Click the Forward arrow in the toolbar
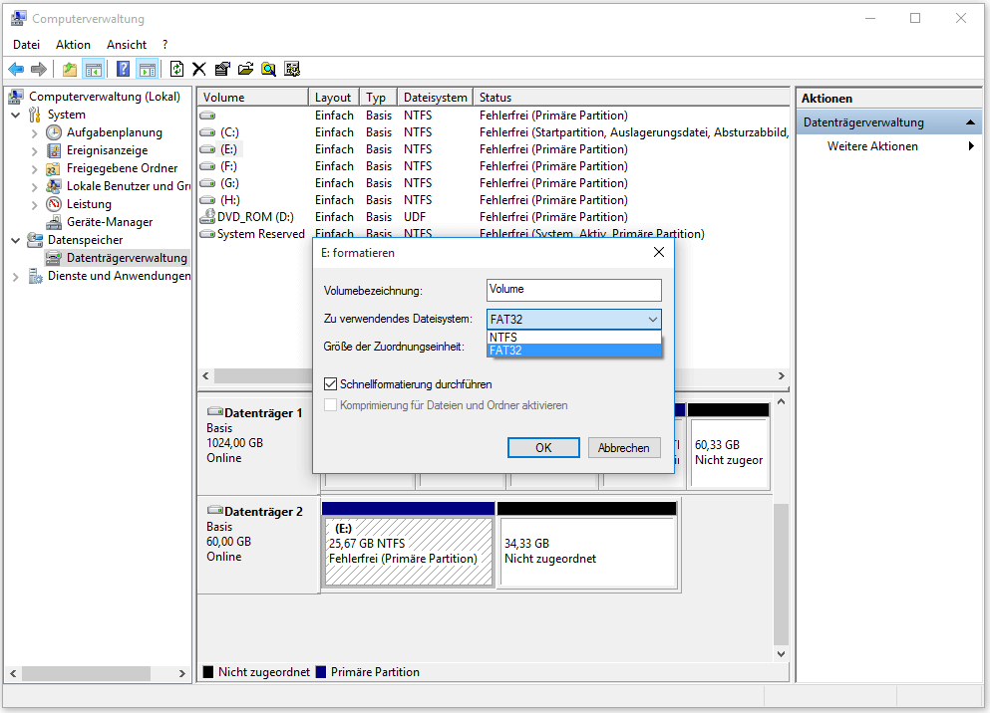Screen dimensions: 990x713 point(39,70)
